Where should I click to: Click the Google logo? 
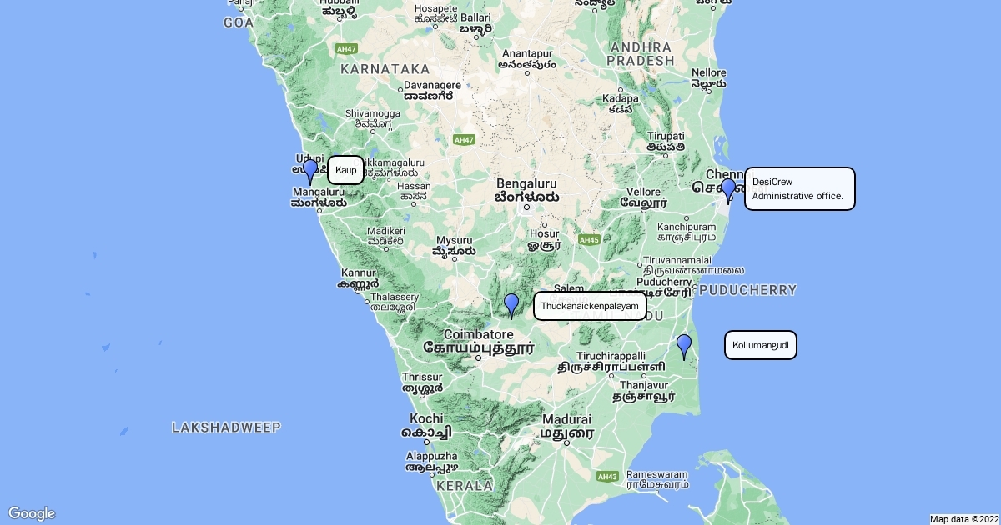32,513
